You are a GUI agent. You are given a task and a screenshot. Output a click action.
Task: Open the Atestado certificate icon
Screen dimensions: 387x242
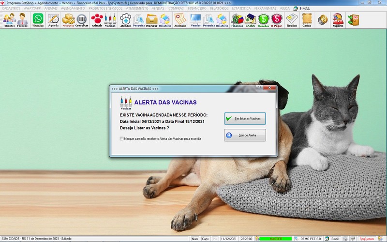[180, 20]
